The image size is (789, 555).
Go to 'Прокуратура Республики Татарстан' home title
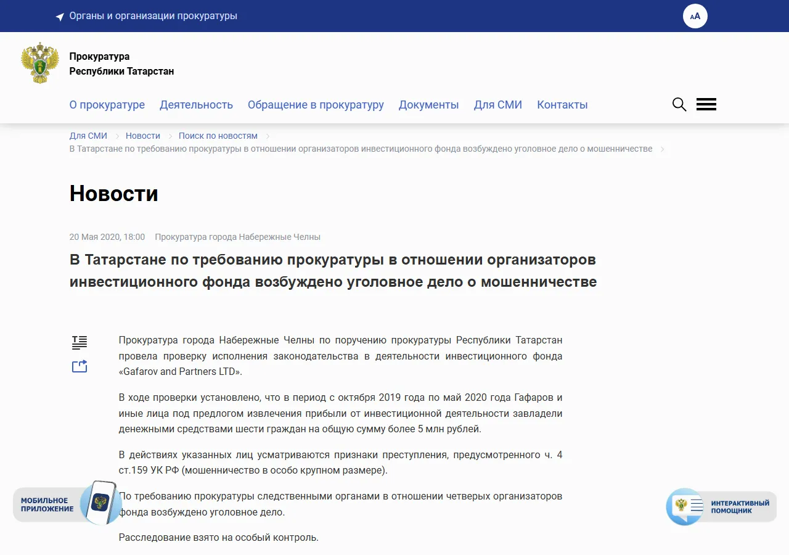pyautogui.click(x=121, y=64)
